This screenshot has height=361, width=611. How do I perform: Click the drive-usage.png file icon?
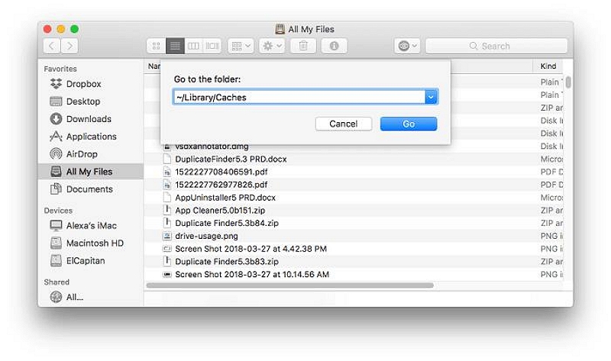coord(166,236)
